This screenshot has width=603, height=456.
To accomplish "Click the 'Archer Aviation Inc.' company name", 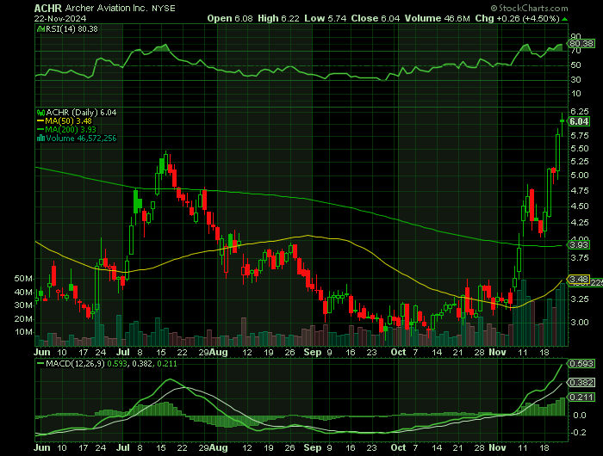I will point(106,8).
